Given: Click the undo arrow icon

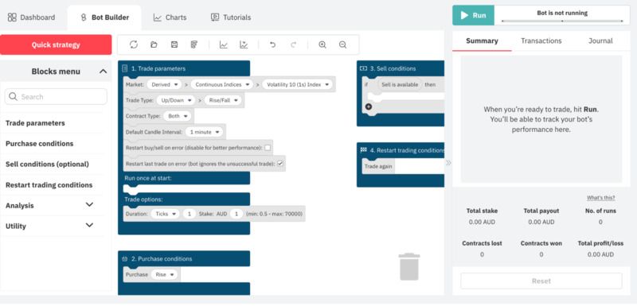Looking at the screenshot, I should 272,45.
